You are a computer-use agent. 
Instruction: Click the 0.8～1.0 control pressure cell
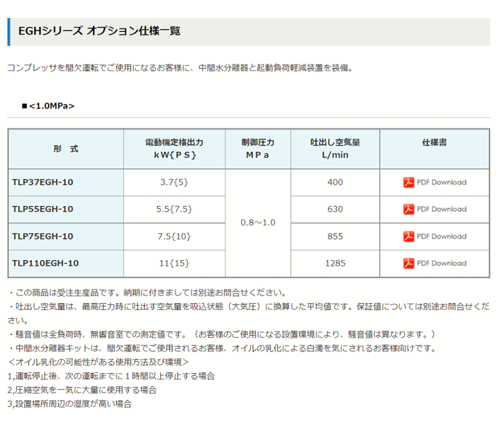[x=258, y=223]
